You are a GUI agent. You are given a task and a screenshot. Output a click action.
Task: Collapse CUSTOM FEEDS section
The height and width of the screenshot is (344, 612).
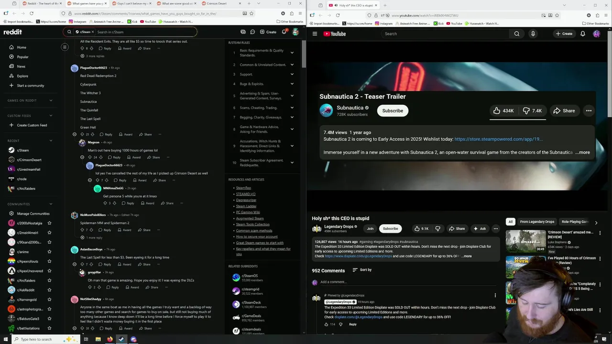(51, 116)
